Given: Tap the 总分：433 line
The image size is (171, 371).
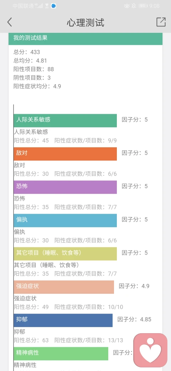Looking at the screenshot, I should pyautogui.click(x=27, y=52).
